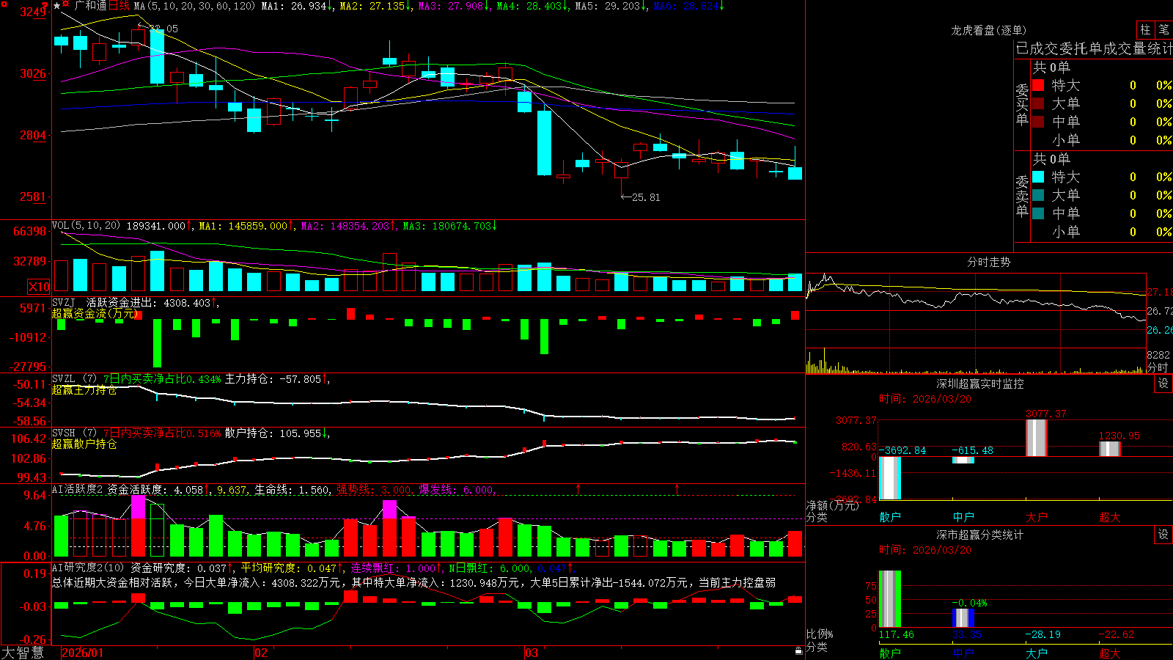Click the 广和通 stock name
The height and width of the screenshot is (660, 1173).
coord(91,6)
